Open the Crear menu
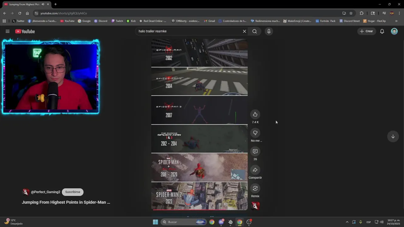404x227 pixels. point(366,31)
